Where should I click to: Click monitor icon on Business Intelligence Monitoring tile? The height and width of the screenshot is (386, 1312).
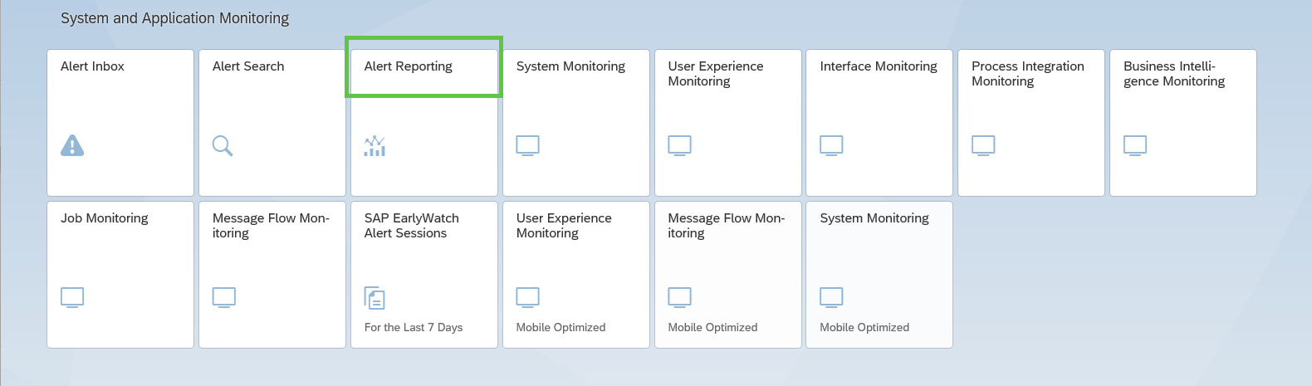tap(1135, 145)
